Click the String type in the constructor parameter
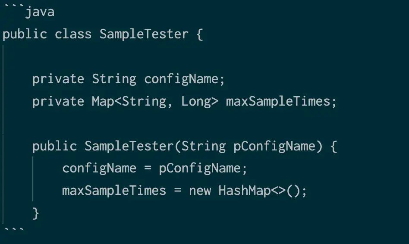 click(203, 146)
